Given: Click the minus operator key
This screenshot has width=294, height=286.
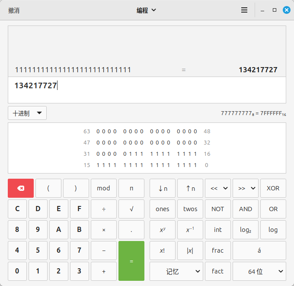Looking at the screenshot, I should [x=104, y=251].
